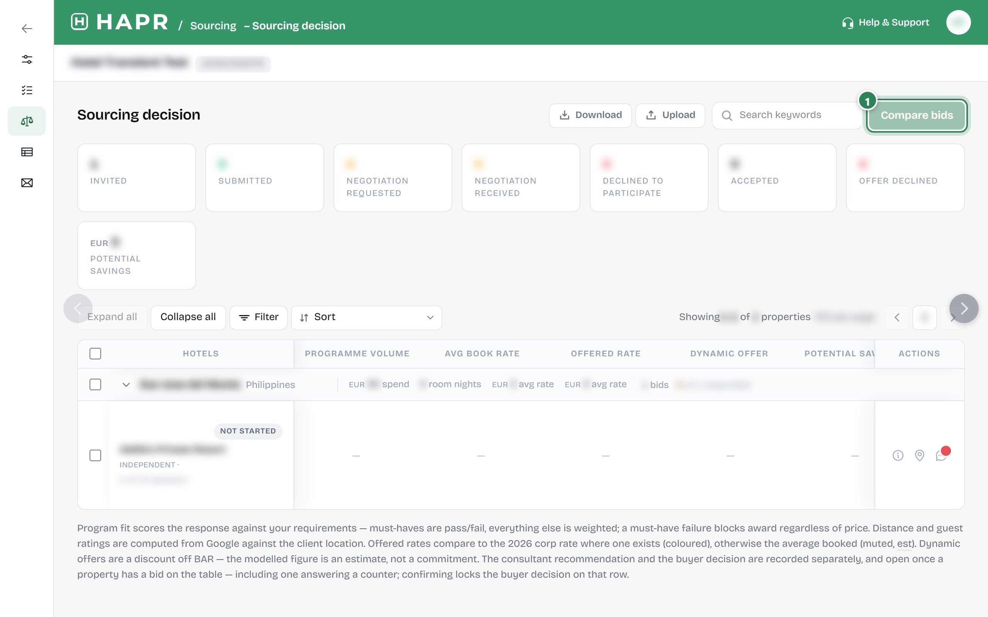This screenshot has width=988, height=617.
Task: Open the Sort dropdown
Action: click(366, 317)
